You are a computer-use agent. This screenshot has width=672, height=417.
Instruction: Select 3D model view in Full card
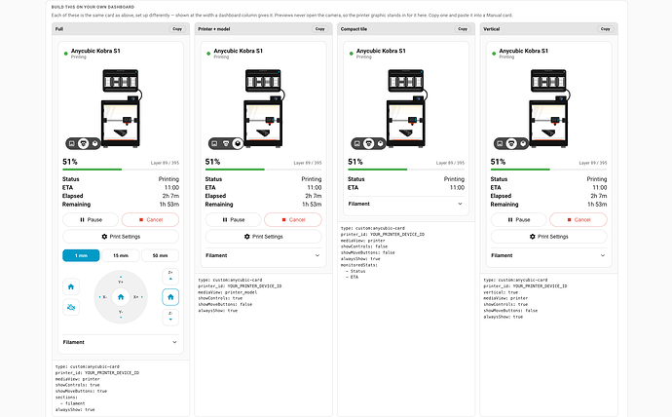tap(94, 143)
